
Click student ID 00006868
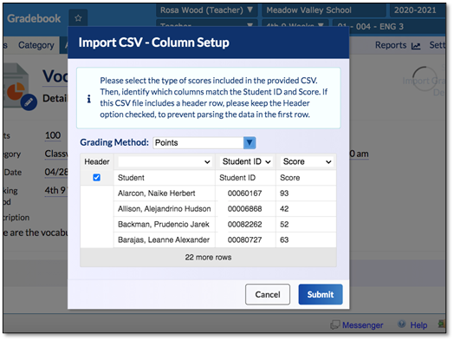(x=244, y=209)
